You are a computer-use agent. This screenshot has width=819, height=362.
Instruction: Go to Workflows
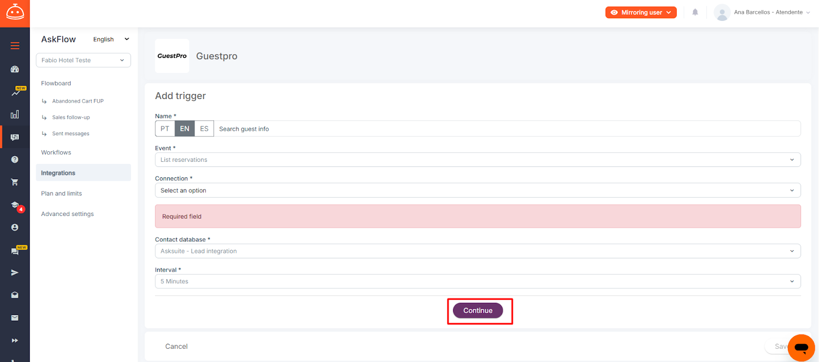(56, 153)
